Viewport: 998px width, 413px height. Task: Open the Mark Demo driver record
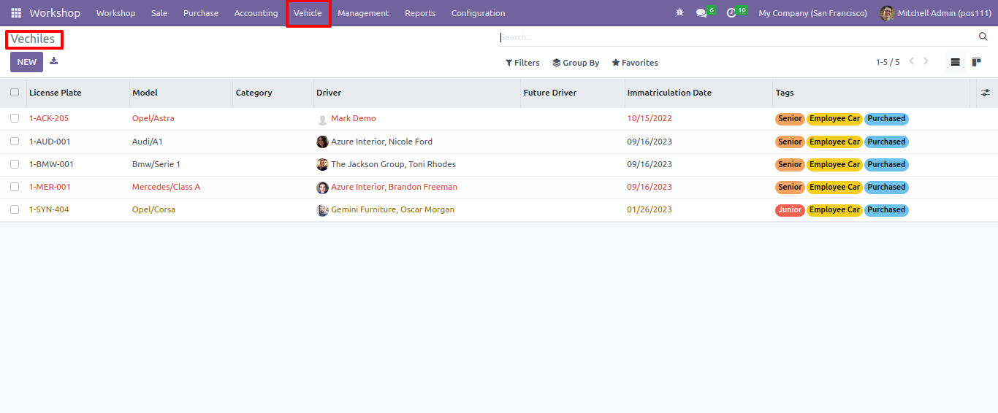pos(353,118)
